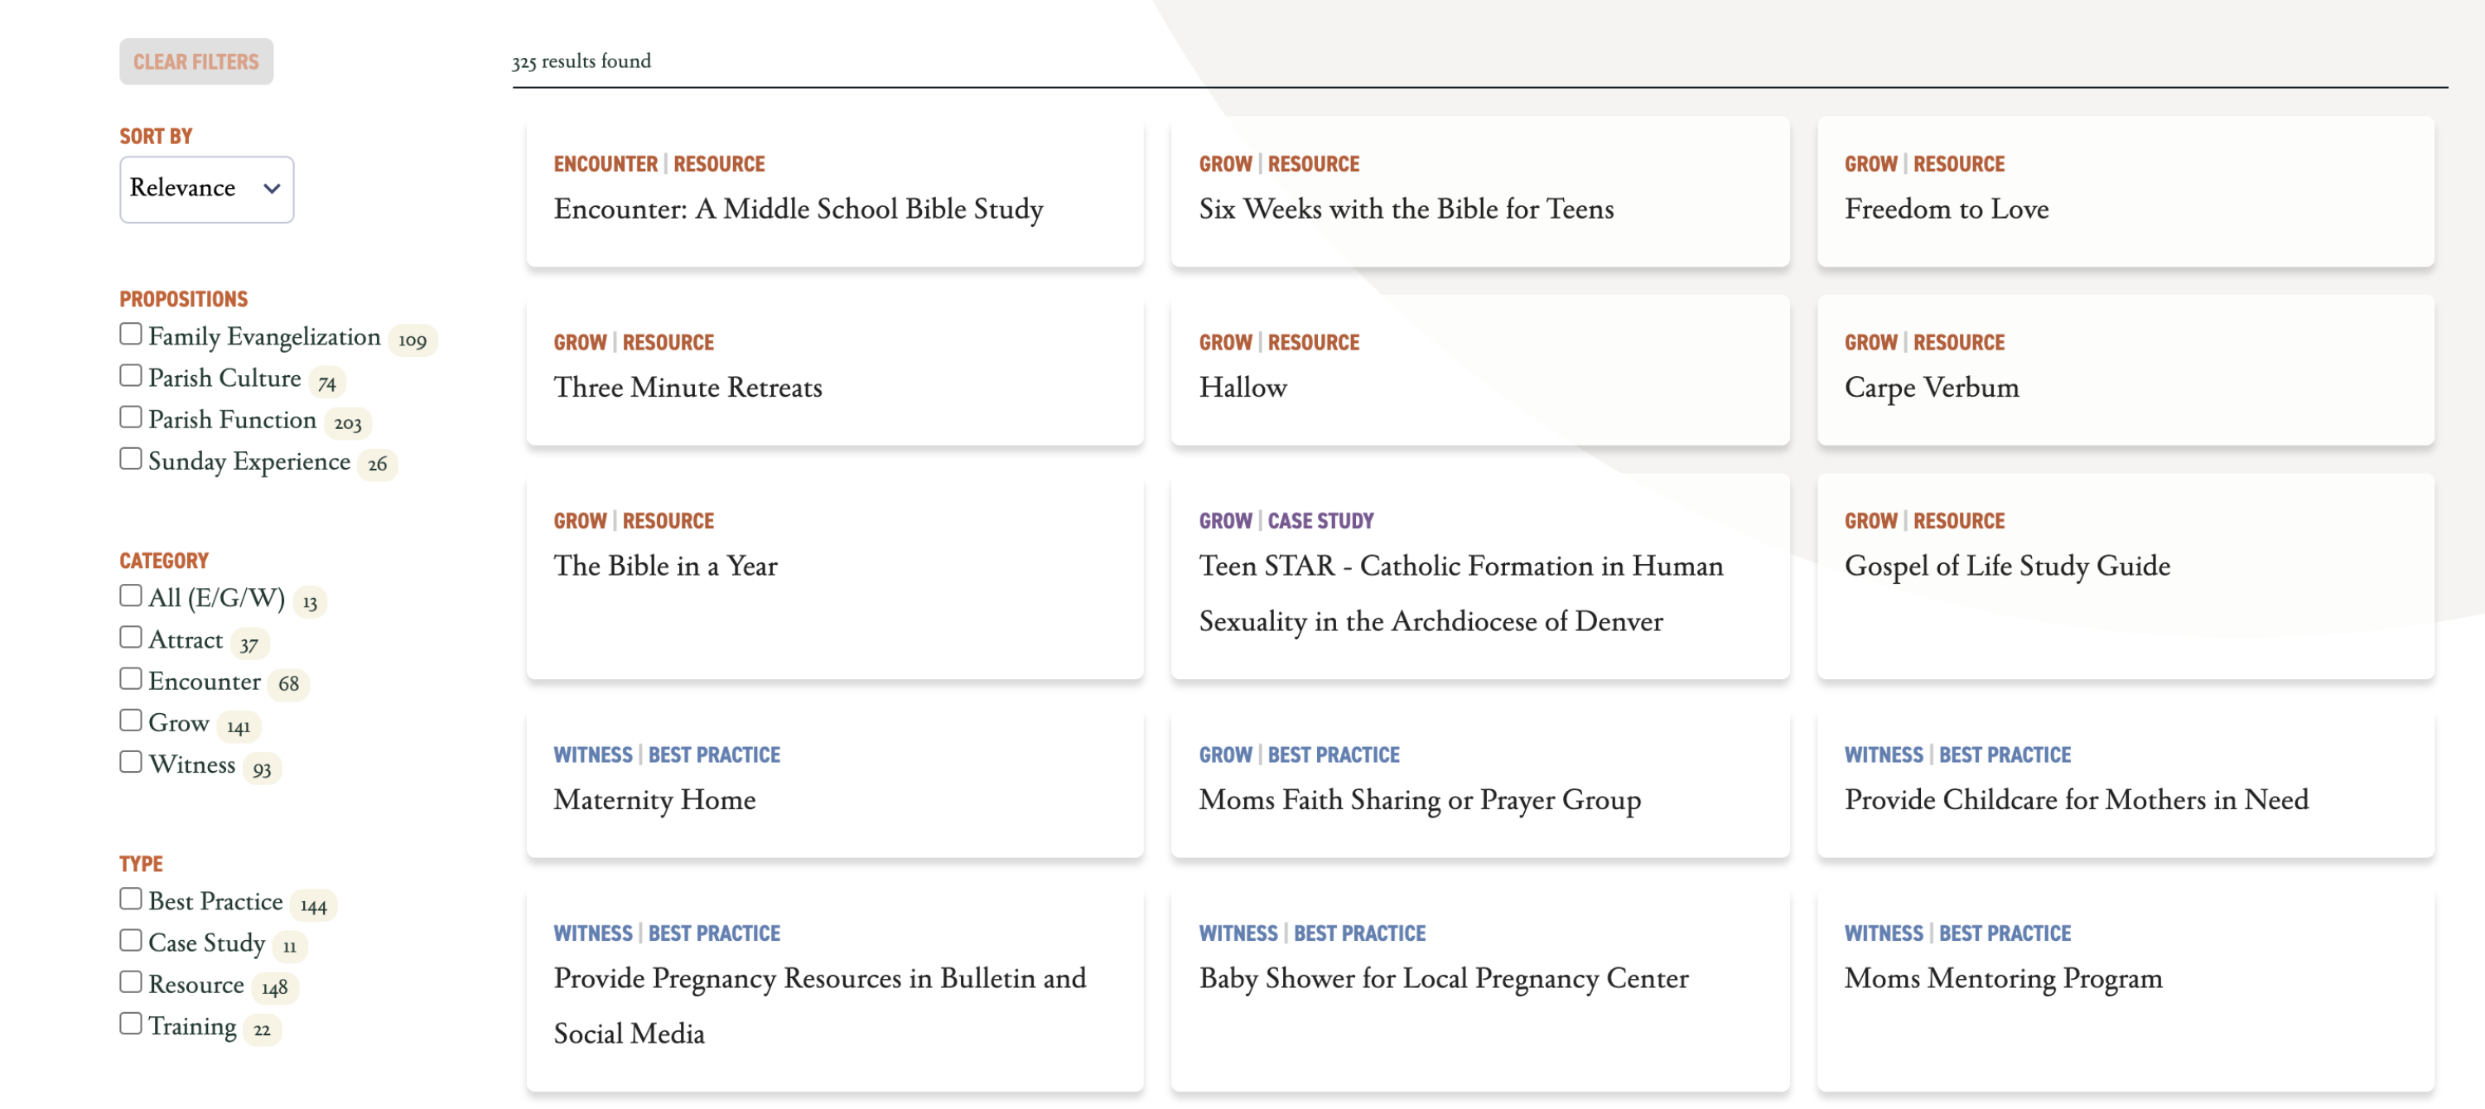Viewport: 2485px width, 1109px height.
Task: Click the CATEGORY section heading
Action: click(164, 560)
